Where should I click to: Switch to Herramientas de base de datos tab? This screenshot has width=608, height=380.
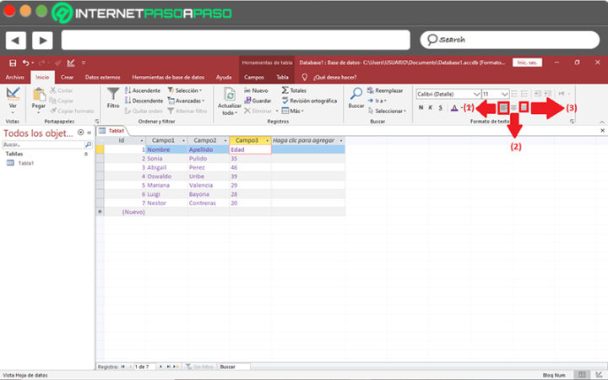point(168,77)
